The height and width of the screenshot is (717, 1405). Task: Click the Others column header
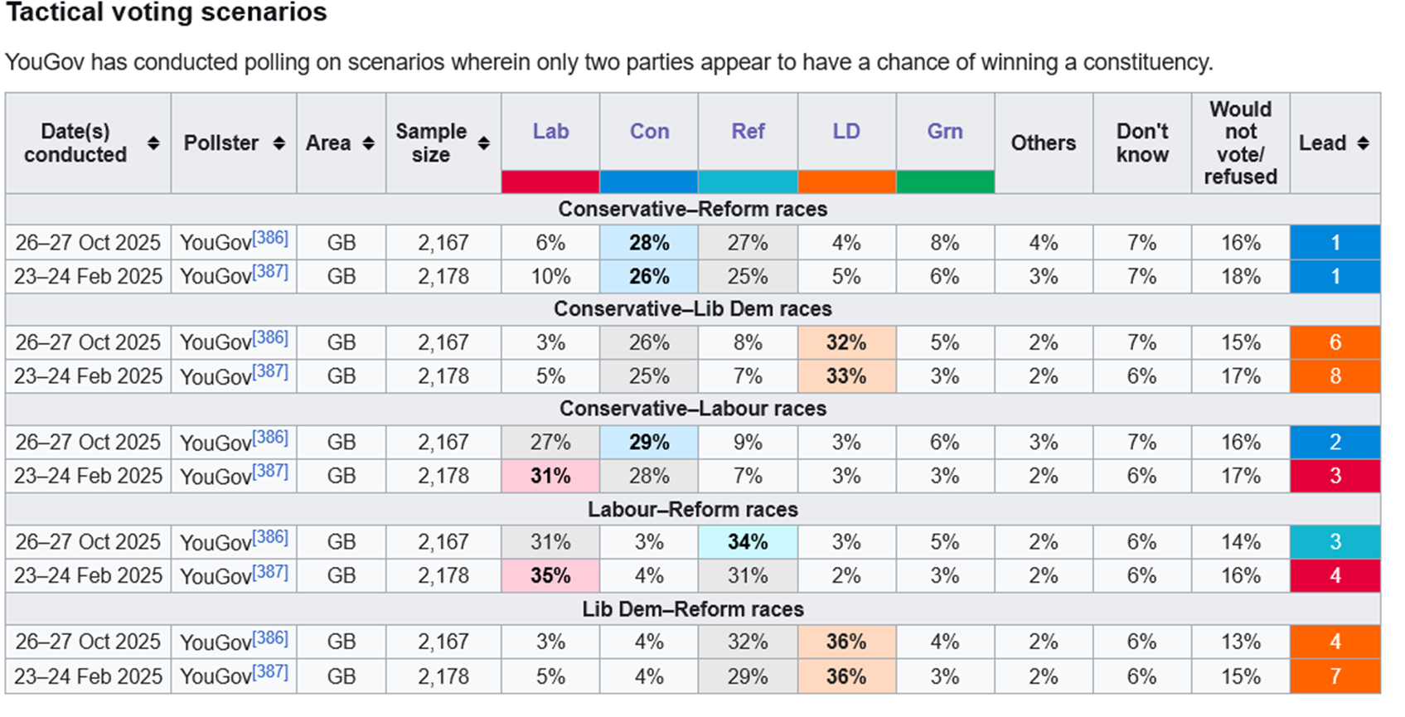pos(1043,143)
